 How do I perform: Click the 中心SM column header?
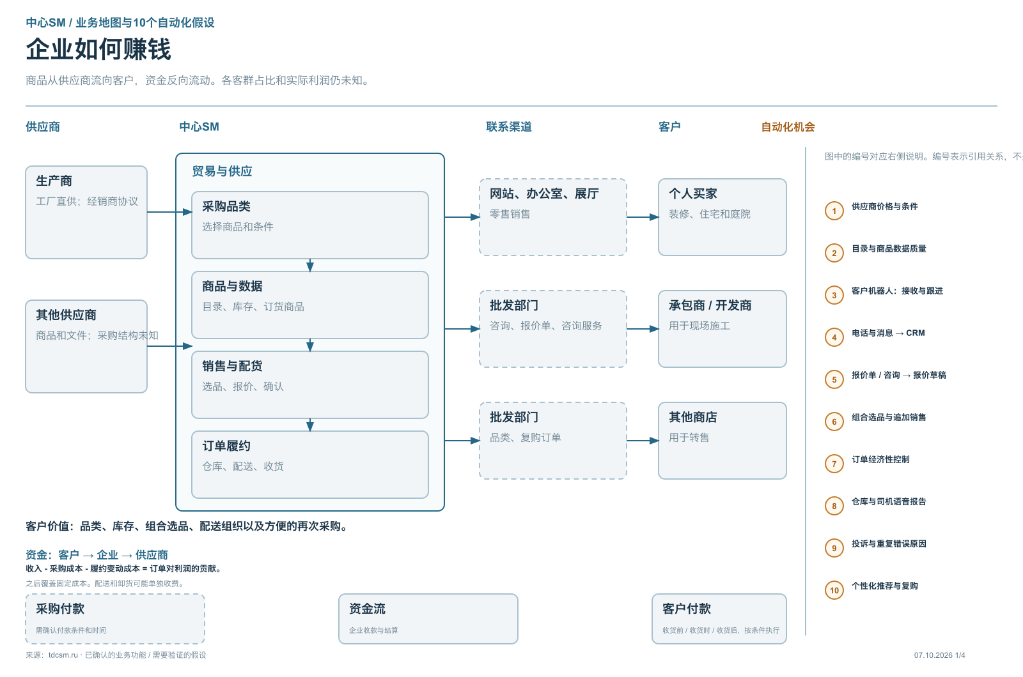click(x=199, y=126)
